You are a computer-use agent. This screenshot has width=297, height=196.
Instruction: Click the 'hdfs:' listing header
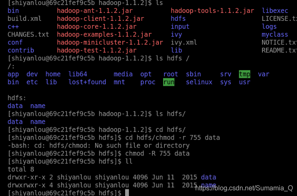pos(17,98)
